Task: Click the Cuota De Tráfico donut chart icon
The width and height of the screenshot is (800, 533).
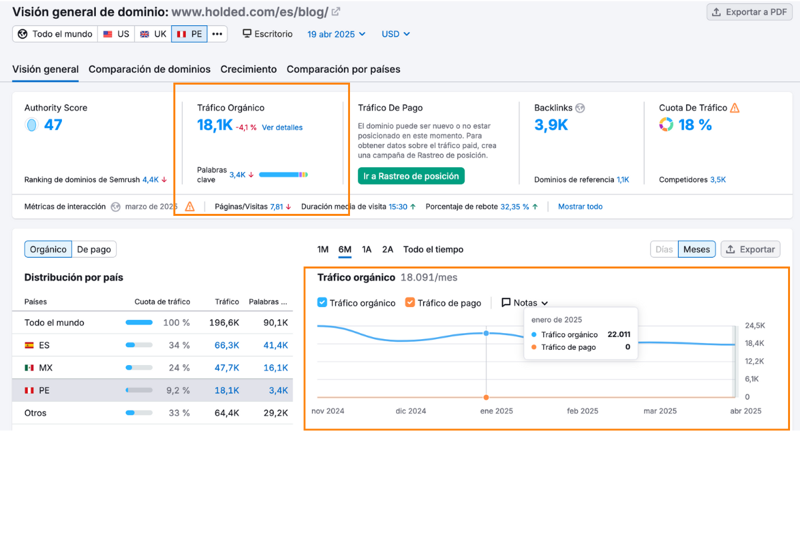Action: pyautogui.click(x=666, y=125)
